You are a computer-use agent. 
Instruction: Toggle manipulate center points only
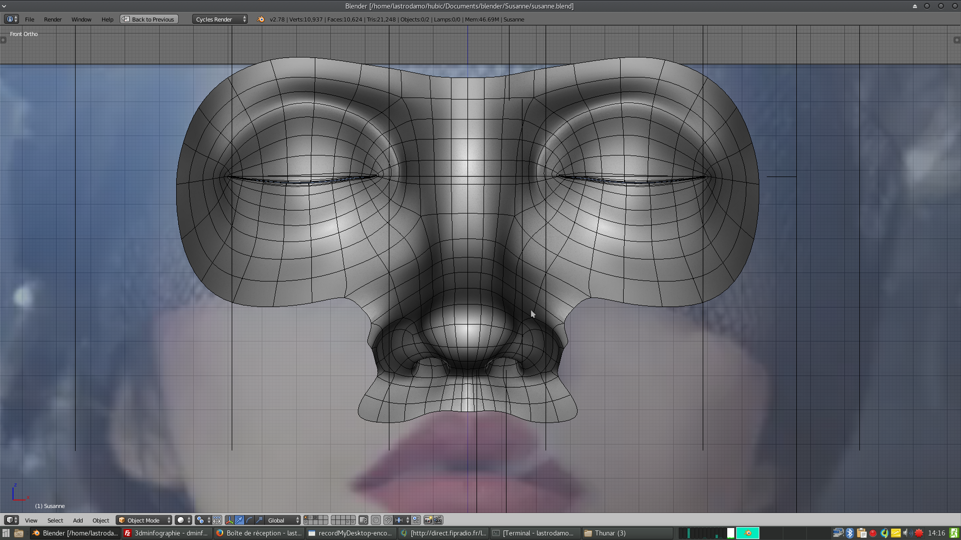click(217, 520)
